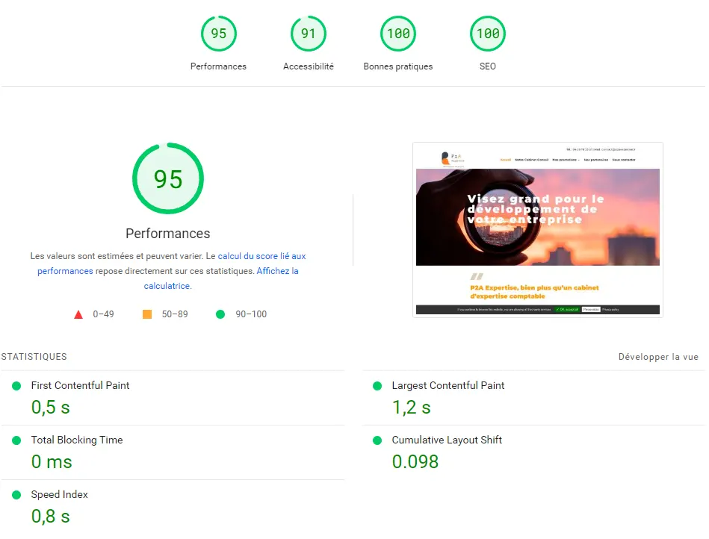
Task: Click the green dot beside Cumulative Layout Shift
Action: (377, 440)
